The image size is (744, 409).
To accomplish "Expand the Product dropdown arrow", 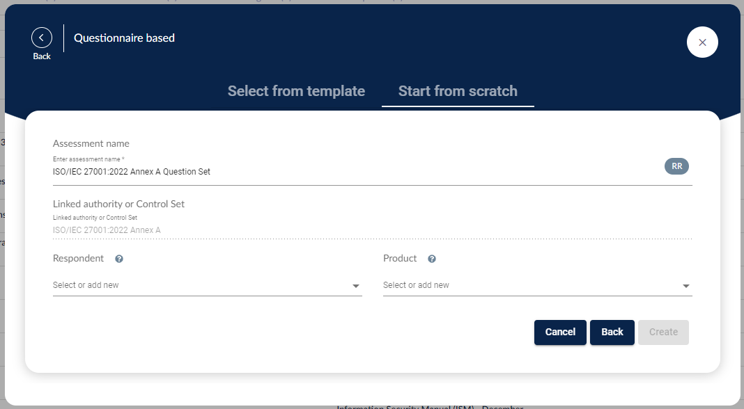I will pos(685,286).
